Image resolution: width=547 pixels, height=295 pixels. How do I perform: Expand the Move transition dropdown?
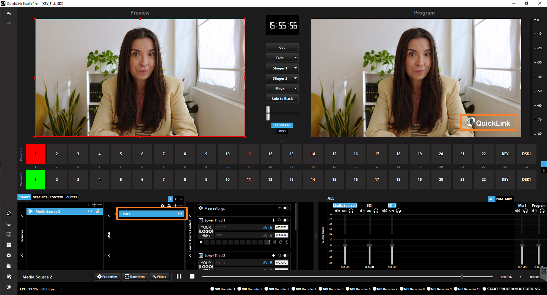point(295,89)
